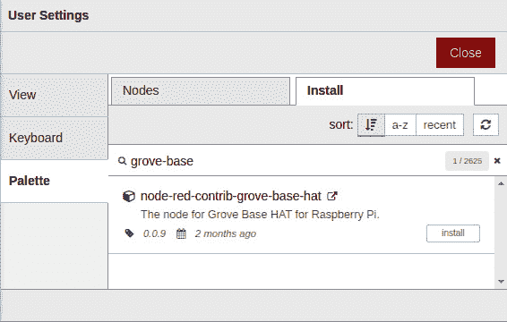This screenshot has height=322, width=507.
Task: Click the node-red-contrib-grove-base-hat module name
Action: click(x=231, y=196)
